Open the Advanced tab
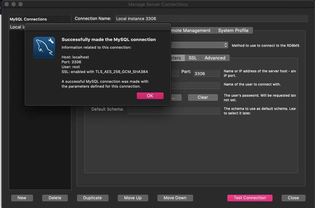 [215, 58]
